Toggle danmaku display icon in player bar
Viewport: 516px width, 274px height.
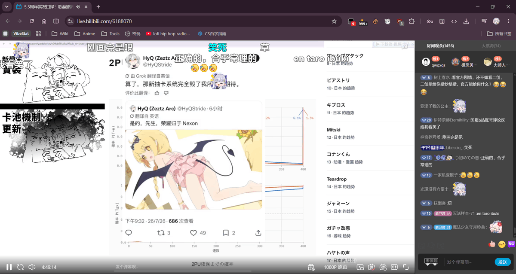click(x=372, y=267)
